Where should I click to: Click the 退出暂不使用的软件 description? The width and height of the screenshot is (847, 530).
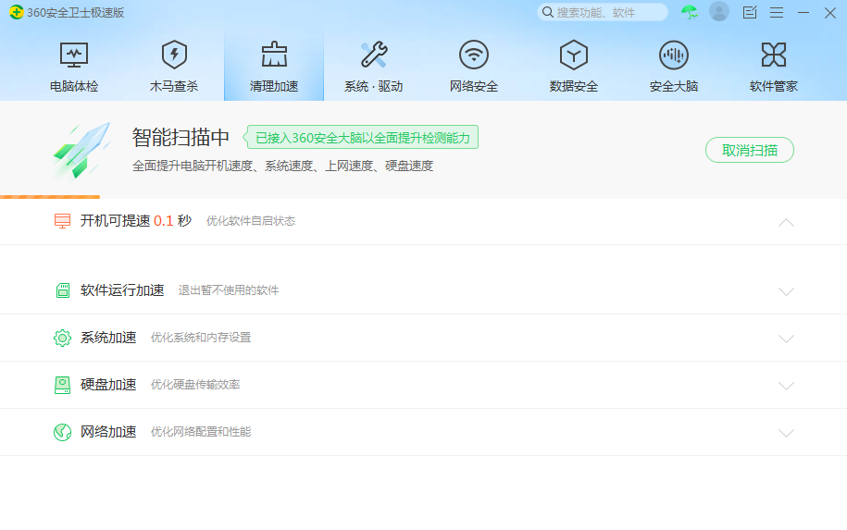pyautogui.click(x=229, y=290)
